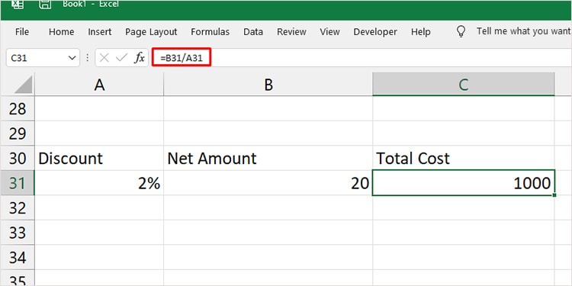572x286 pixels.
Task: Select row 30 header
Action: (x=18, y=159)
